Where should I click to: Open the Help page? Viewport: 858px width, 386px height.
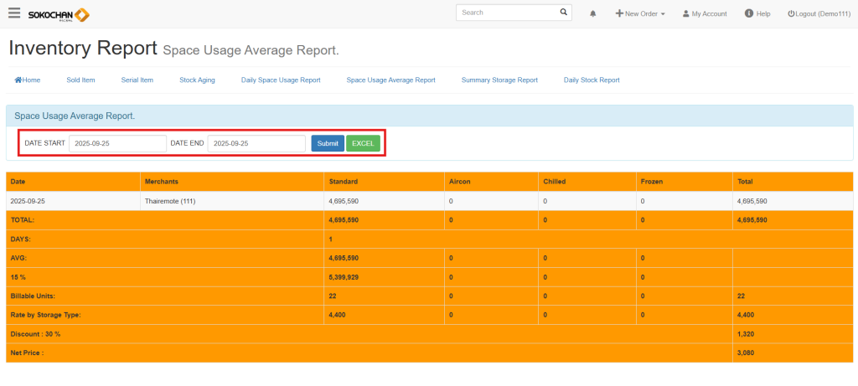[757, 14]
